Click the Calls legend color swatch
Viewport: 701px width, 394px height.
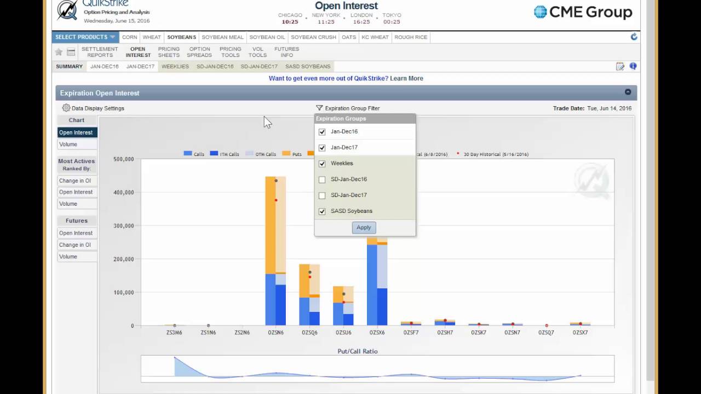(x=188, y=154)
